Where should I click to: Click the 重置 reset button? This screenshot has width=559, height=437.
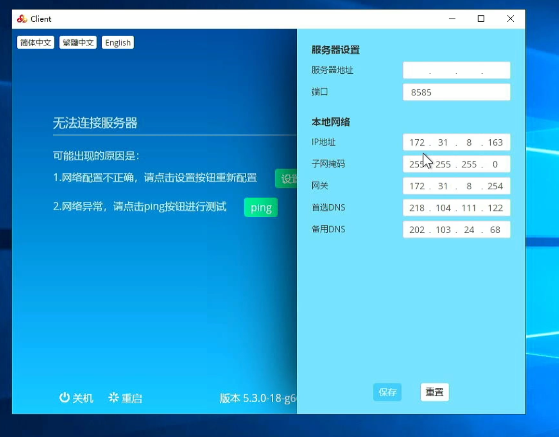tap(435, 392)
